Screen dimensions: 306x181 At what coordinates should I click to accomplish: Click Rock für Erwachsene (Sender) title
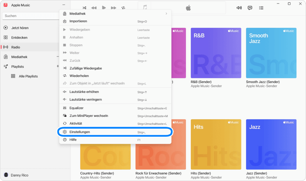[x=158, y=173]
